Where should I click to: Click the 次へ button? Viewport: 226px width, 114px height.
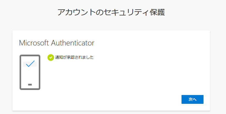coord(192,99)
